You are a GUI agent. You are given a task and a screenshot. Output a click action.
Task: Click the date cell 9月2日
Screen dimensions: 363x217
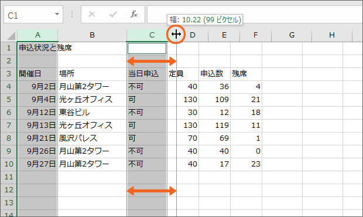[x=37, y=87]
